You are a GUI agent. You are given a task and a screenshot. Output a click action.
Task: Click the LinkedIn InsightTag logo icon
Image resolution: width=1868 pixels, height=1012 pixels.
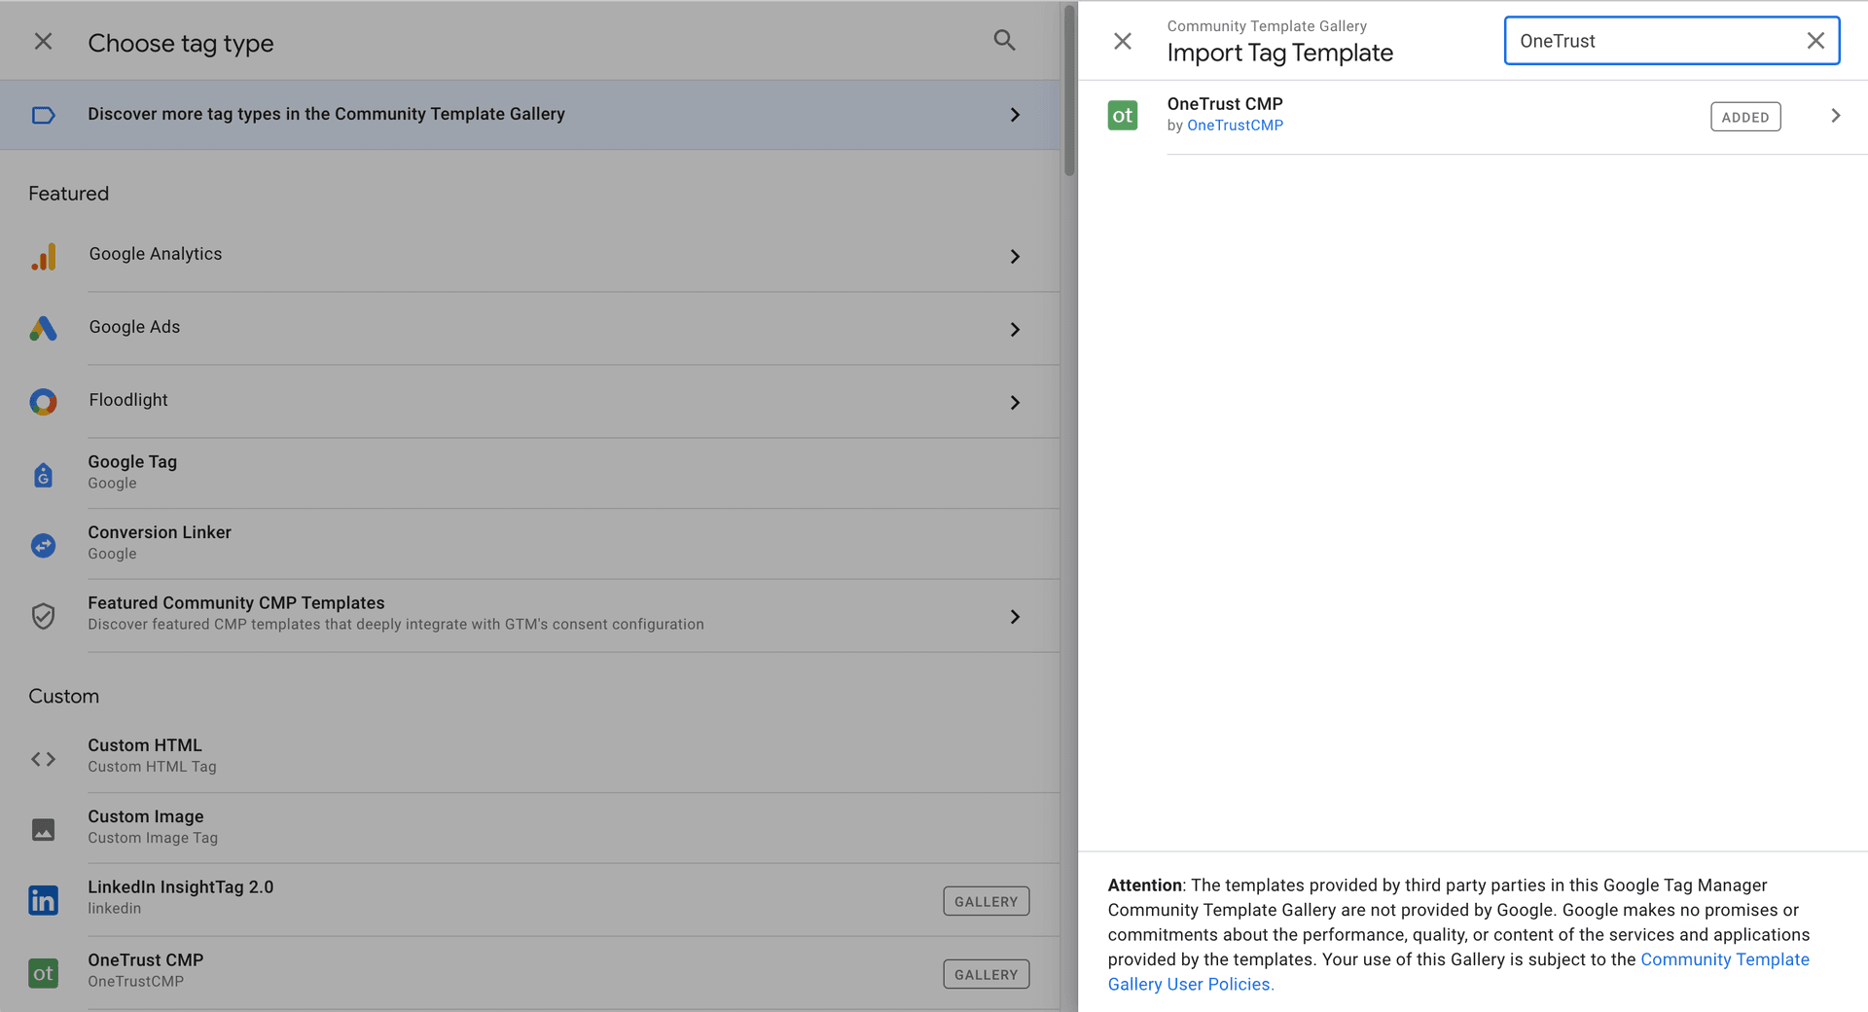[x=44, y=900]
